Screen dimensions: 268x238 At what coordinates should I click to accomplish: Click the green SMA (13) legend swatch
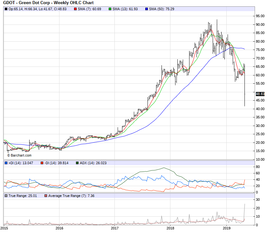point(110,9)
